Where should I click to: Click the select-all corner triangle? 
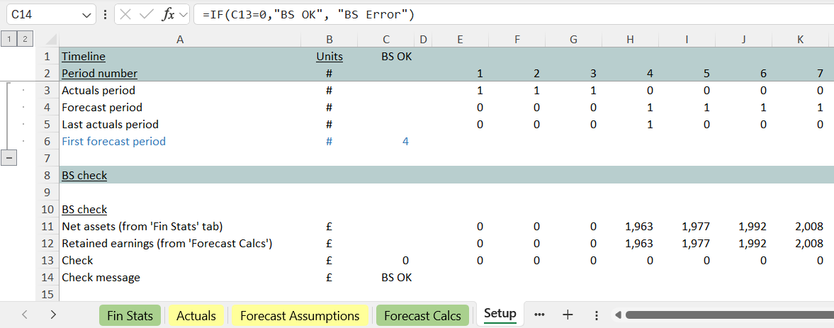[x=51, y=40]
